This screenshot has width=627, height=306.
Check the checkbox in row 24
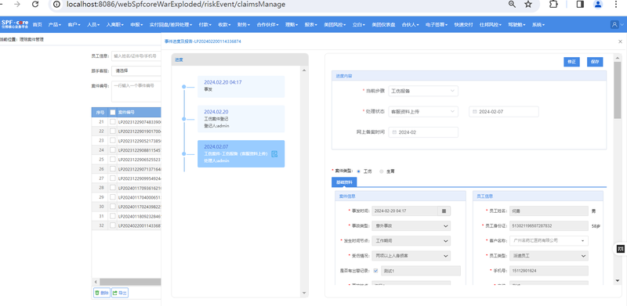(x=113, y=149)
